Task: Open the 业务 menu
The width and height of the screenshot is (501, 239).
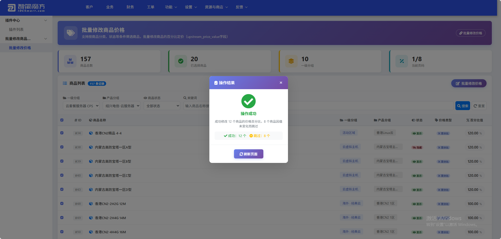Action: pos(110,7)
